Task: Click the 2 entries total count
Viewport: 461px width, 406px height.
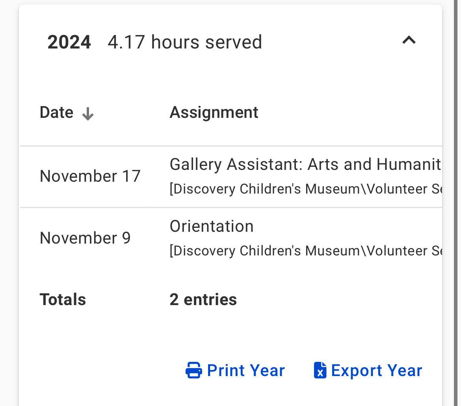Action: (203, 300)
